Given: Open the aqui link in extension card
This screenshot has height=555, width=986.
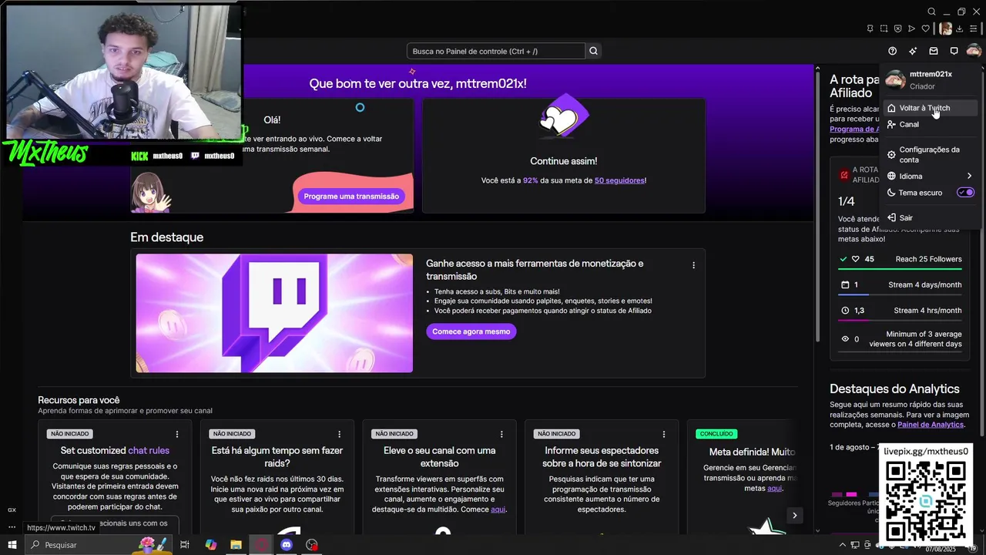Looking at the screenshot, I should click(x=498, y=510).
